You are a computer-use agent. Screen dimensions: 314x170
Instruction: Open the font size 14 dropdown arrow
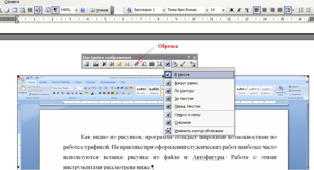pos(223,10)
